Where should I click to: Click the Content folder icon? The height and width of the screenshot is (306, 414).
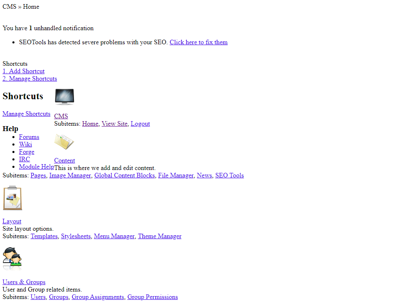[x=64, y=142]
